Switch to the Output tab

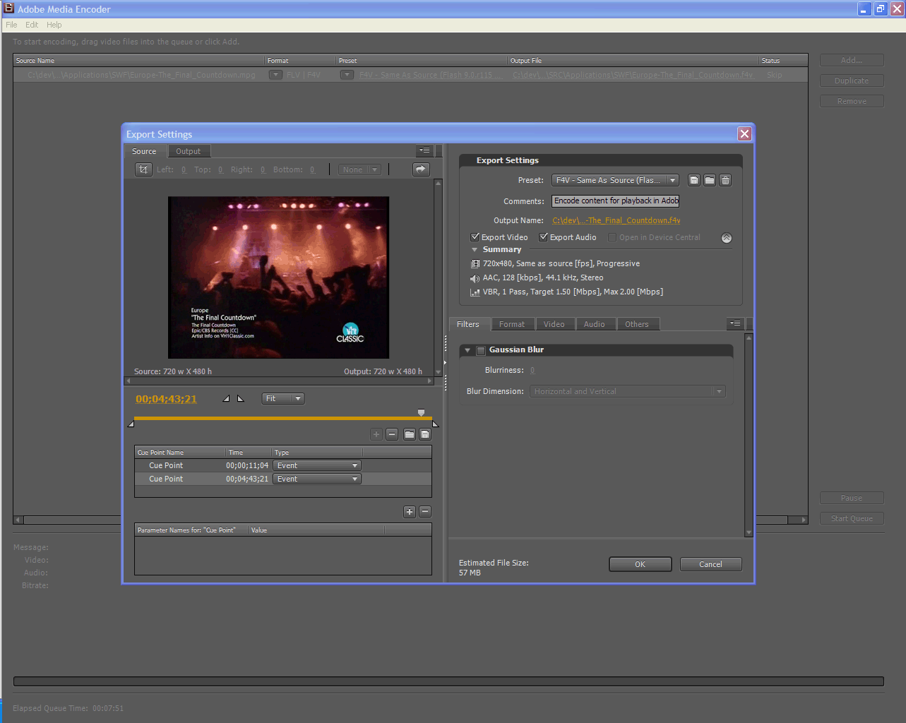pos(188,151)
